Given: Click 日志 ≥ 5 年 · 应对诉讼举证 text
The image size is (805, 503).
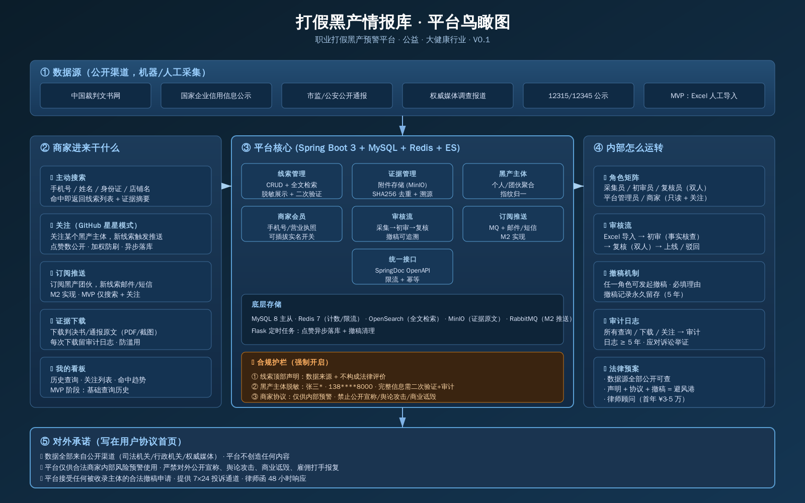Looking at the screenshot, I should click(x=646, y=343).
